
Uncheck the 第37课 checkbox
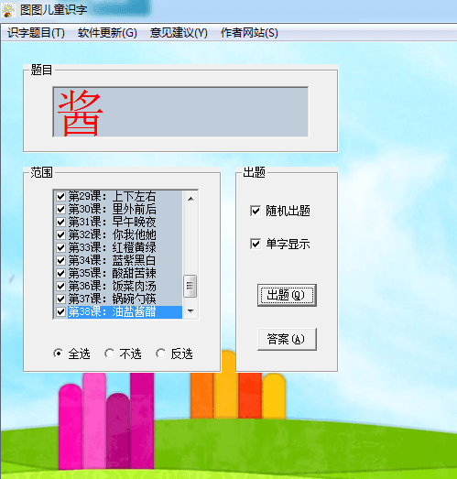click(60, 299)
